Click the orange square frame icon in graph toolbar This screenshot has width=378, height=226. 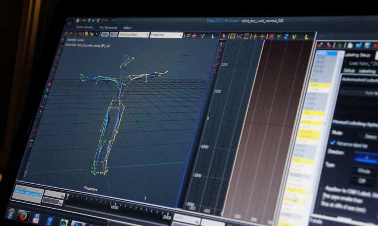coord(233,36)
